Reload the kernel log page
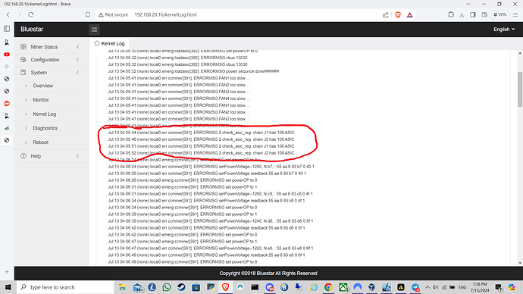 (30, 14)
